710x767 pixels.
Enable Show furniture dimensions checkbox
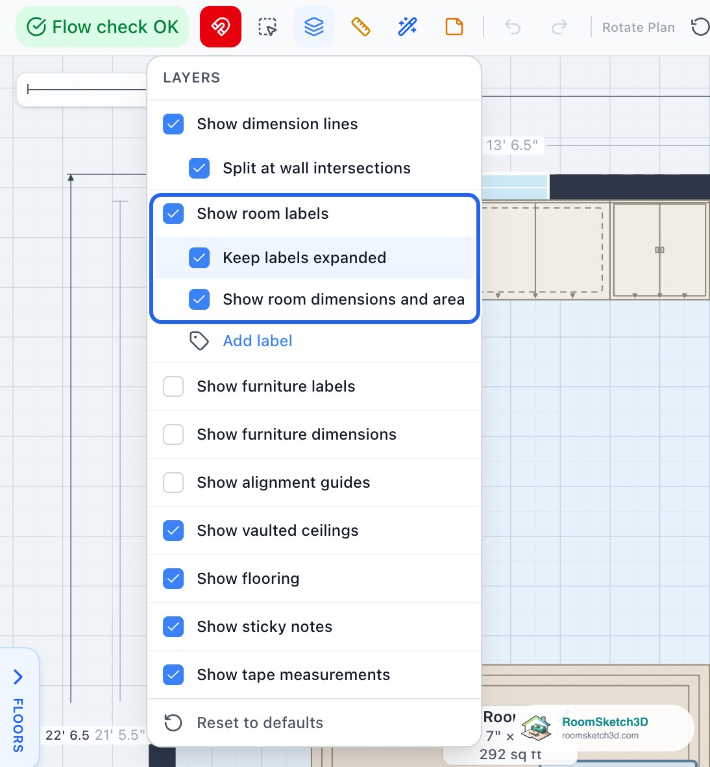(173, 434)
